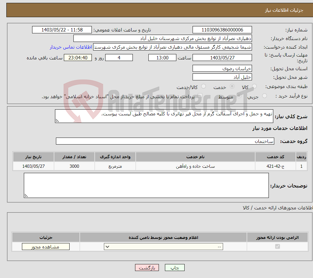This screenshot has width=313, height=278.
Task: Click the row number cell 1
Action: pos(301,166)
